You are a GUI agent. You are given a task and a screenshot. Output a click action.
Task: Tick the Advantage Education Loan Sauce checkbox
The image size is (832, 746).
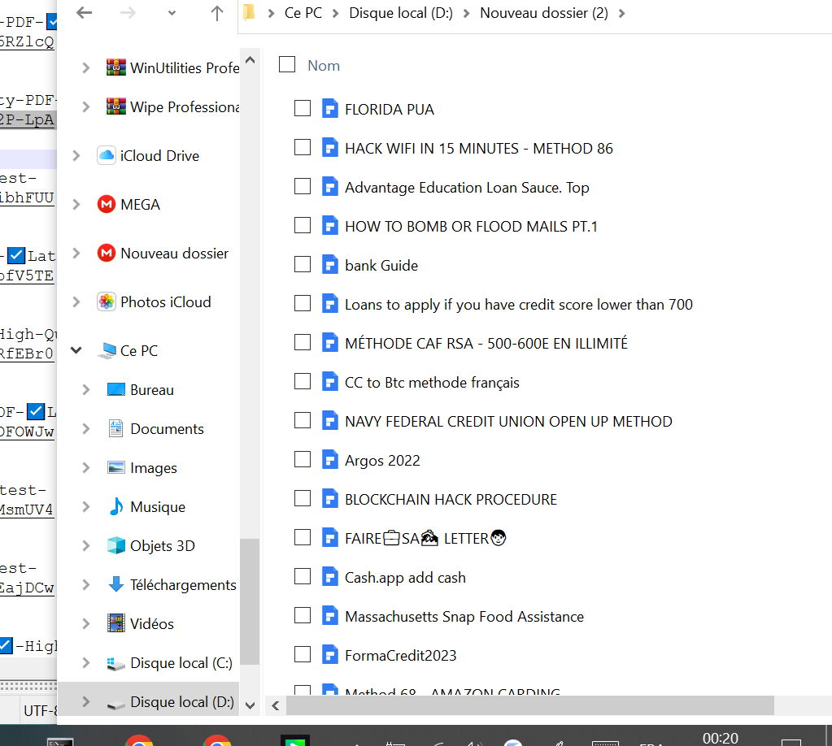tap(303, 187)
